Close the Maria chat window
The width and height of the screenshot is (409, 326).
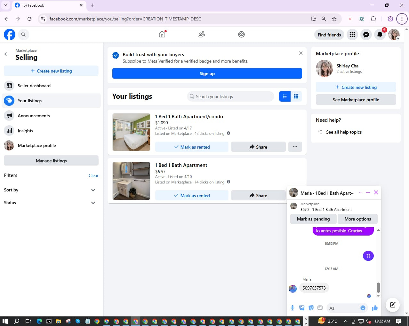tap(376, 192)
